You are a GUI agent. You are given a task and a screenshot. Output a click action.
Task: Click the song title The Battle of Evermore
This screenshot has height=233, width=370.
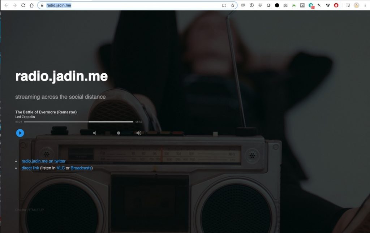tap(46, 112)
